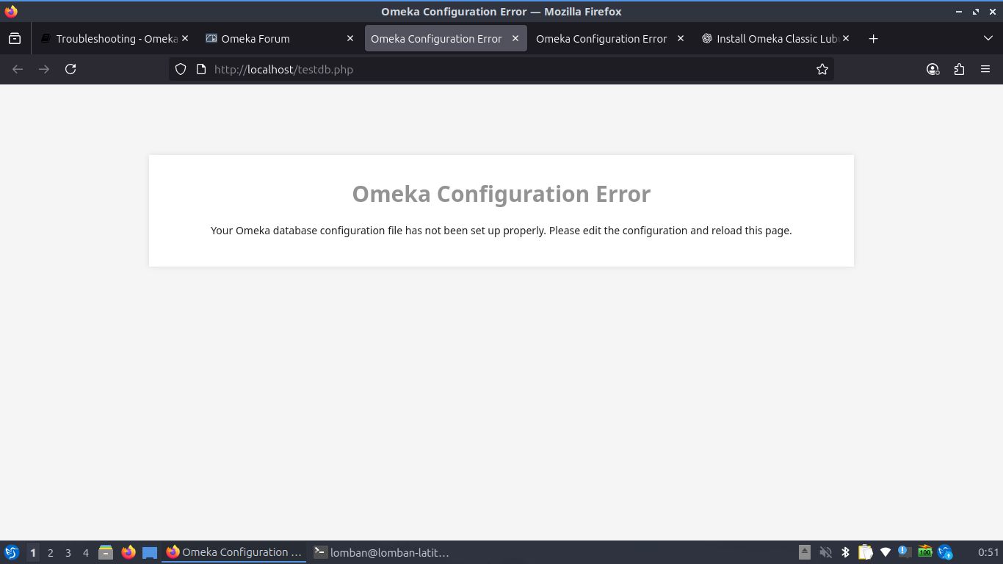Viewport: 1003px width, 564px height.
Task: Open Wi-Fi network tray icon
Action: click(886, 552)
